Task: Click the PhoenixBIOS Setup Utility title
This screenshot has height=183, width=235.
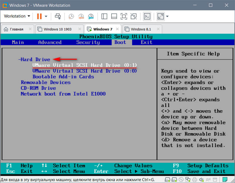Action: point(116,37)
